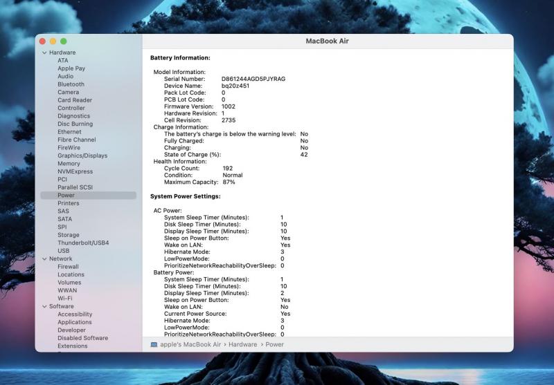The image size is (554, 385).
Task: Select Audio in the Hardware list
Action: click(66, 76)
